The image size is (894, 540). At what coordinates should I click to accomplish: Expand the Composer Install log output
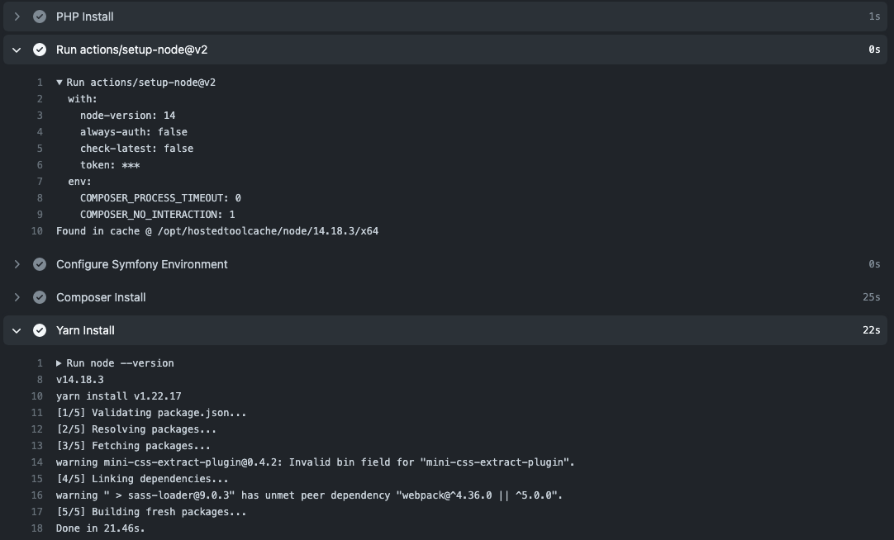[x=17, y=297]
